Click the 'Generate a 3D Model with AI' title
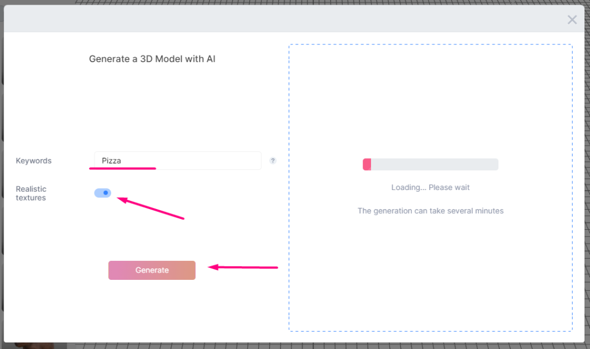Screen dimensions: 590x349 pyautogui.click(x=152, y=59)
